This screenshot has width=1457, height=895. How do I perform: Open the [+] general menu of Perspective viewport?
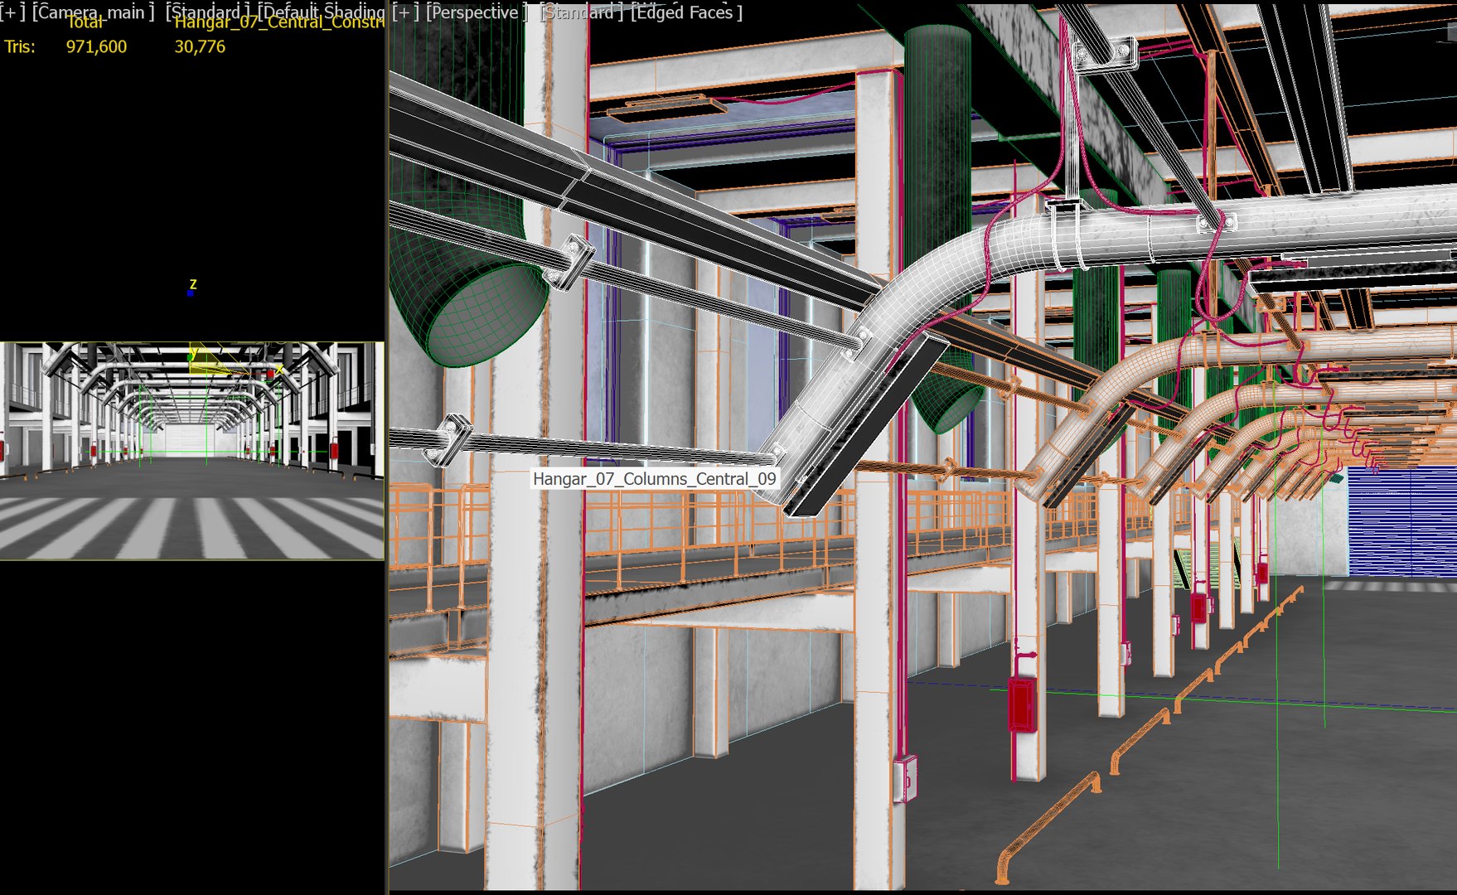coord(406,12)
